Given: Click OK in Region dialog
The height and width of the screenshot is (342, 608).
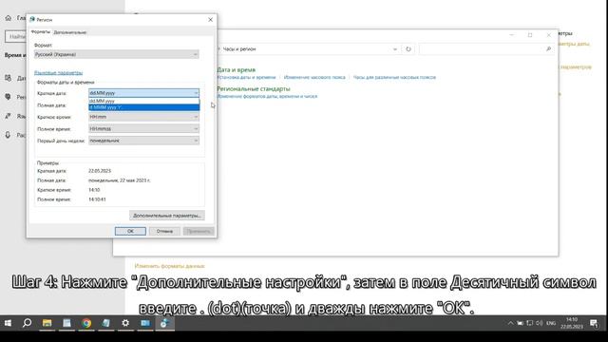Looking at the screenshot, I should (130, 231).
